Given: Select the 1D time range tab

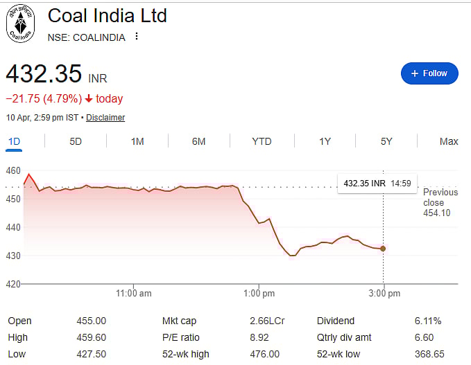Looking at the screenshot, I should (14, 141).
